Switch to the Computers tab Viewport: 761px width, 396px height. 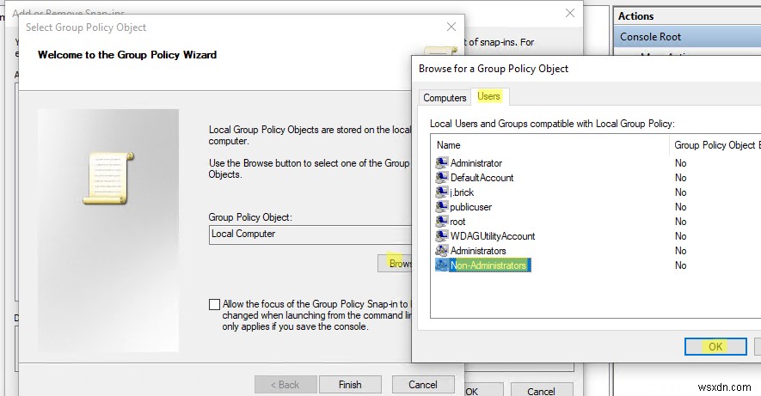(445, 98)
